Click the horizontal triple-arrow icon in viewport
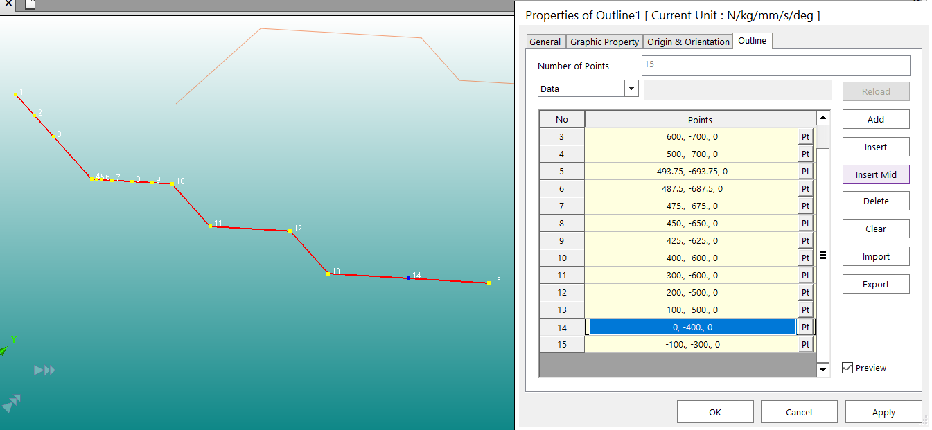932x430 pixels. (44, 370)
